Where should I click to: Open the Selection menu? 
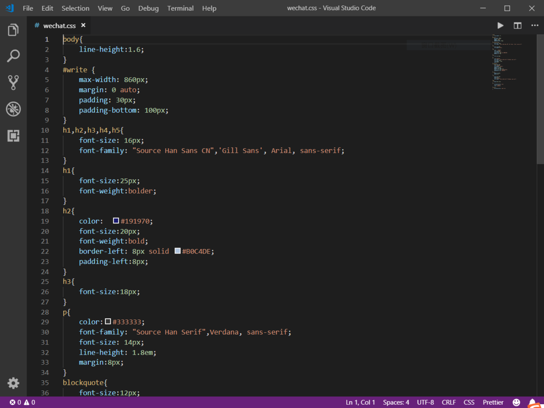click(x=75, y=8)
